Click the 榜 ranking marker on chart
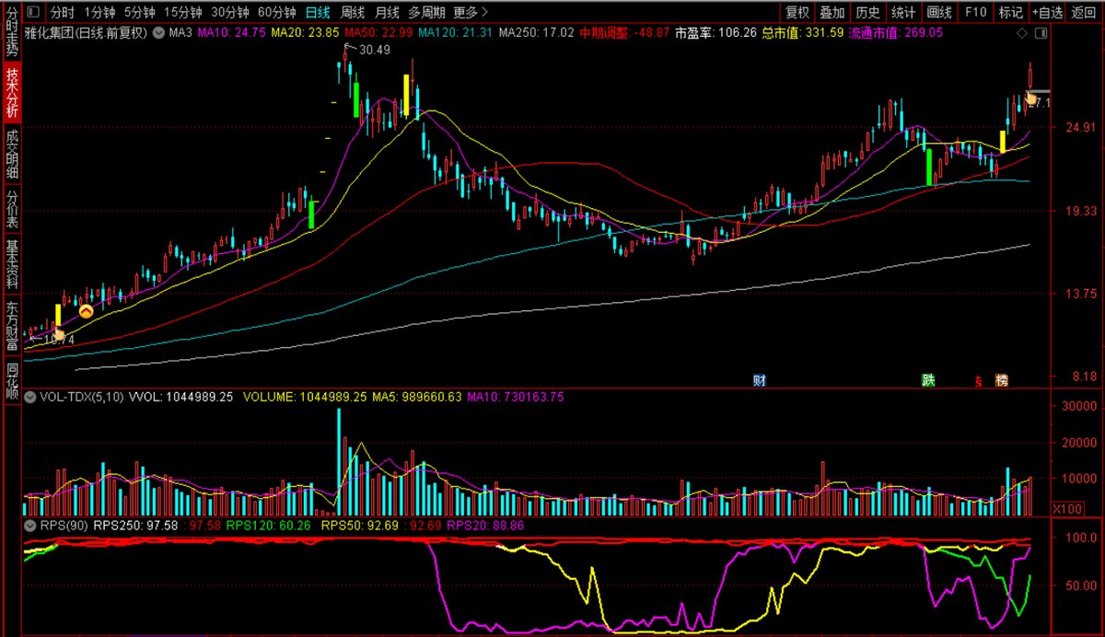 click(x=1001, y=379)
